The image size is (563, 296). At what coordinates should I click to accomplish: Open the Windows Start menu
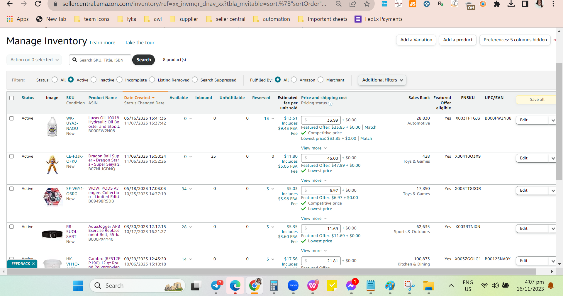78,285
